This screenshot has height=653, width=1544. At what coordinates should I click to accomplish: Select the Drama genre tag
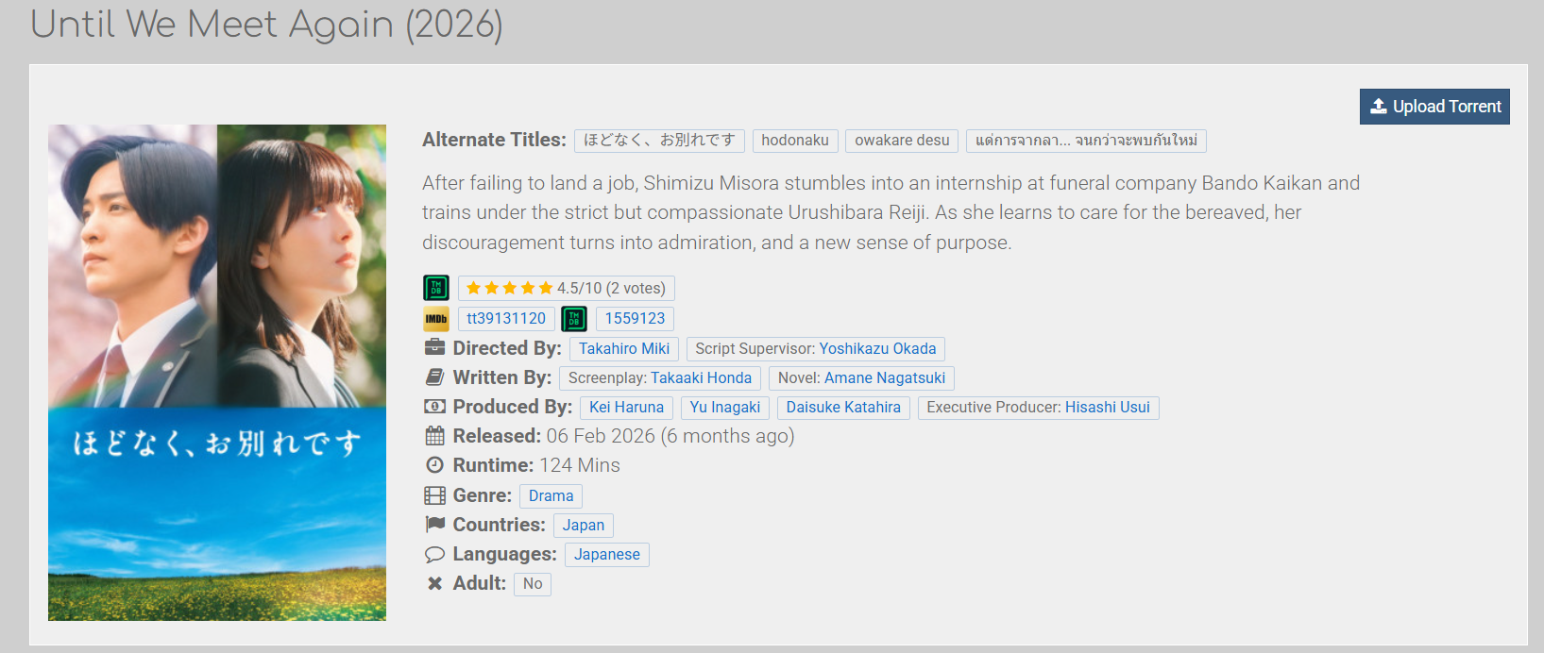[x=551, y=496]
